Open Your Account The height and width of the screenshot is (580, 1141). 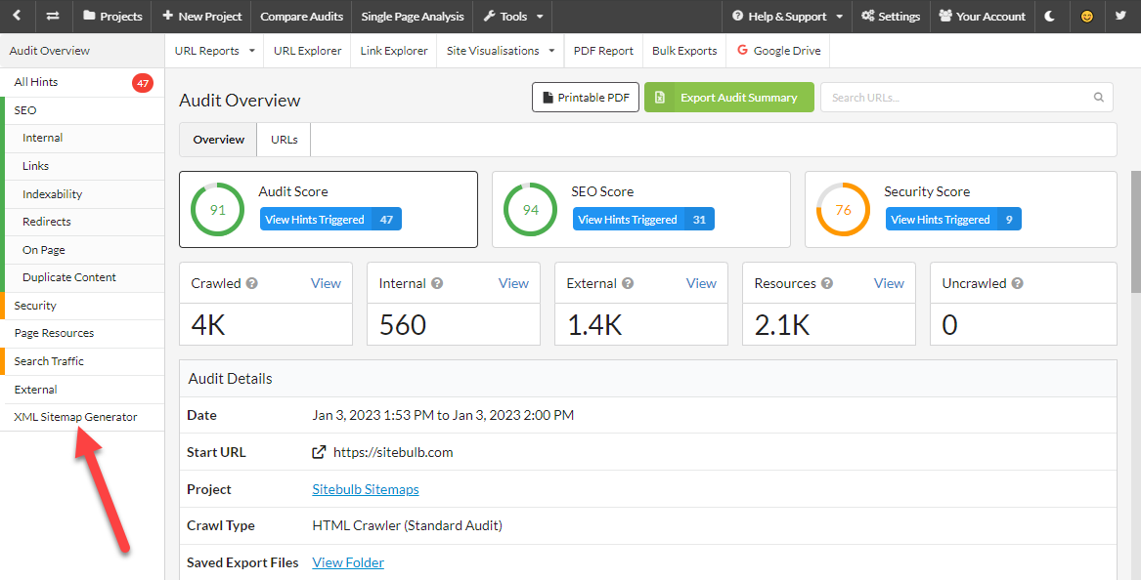(x=982, y=16)
